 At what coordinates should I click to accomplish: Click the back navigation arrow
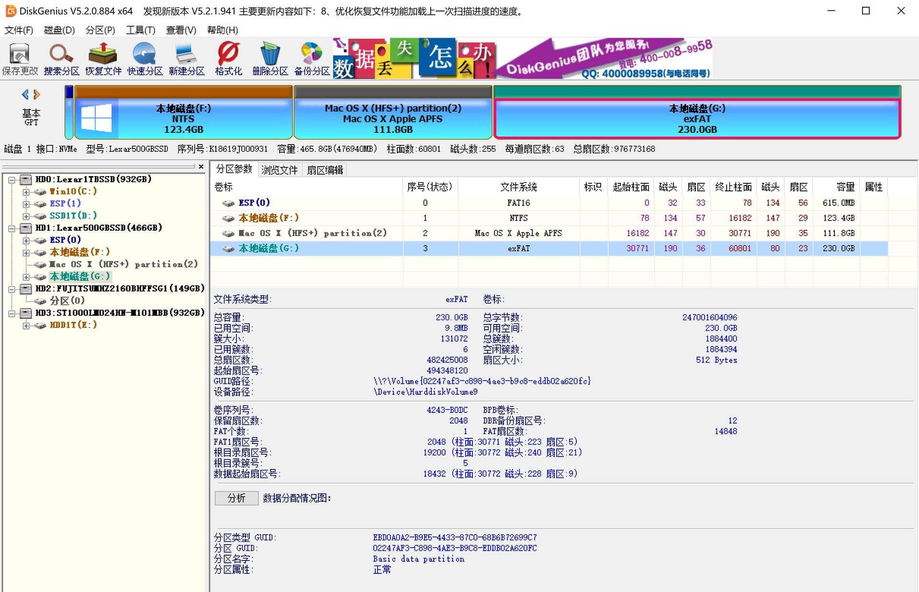pos(26,95)
